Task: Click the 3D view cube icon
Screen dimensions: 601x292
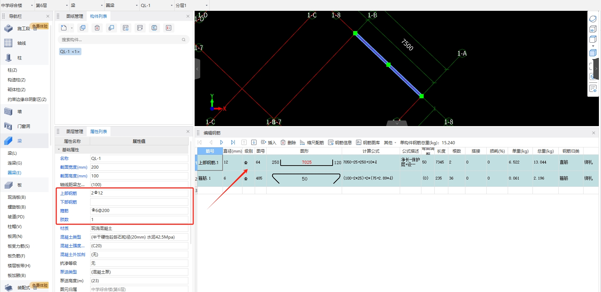Action: pyautogui.click(x=593, y=29)
